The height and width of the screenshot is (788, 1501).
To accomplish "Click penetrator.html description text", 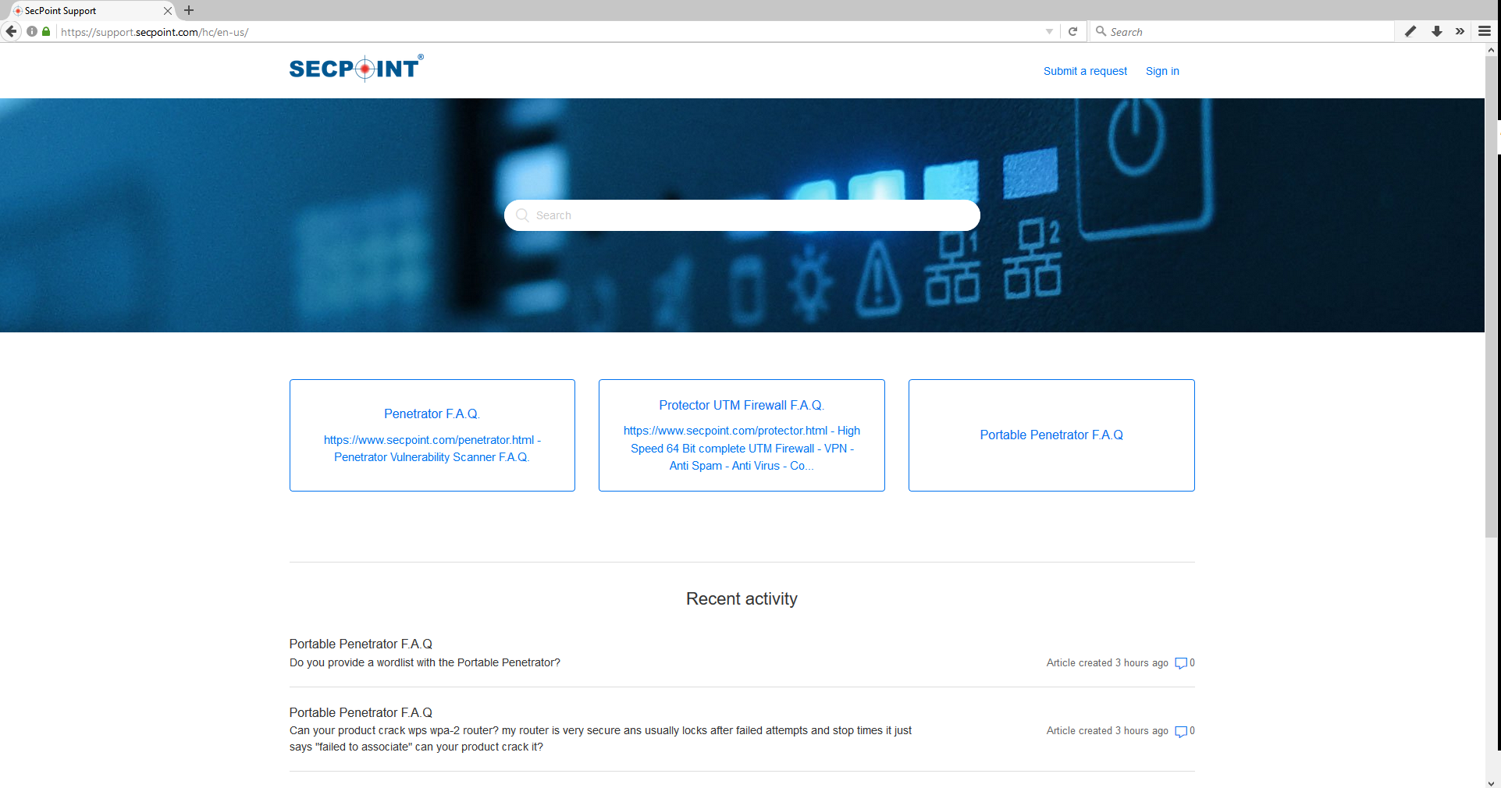I will pos(432,449).
